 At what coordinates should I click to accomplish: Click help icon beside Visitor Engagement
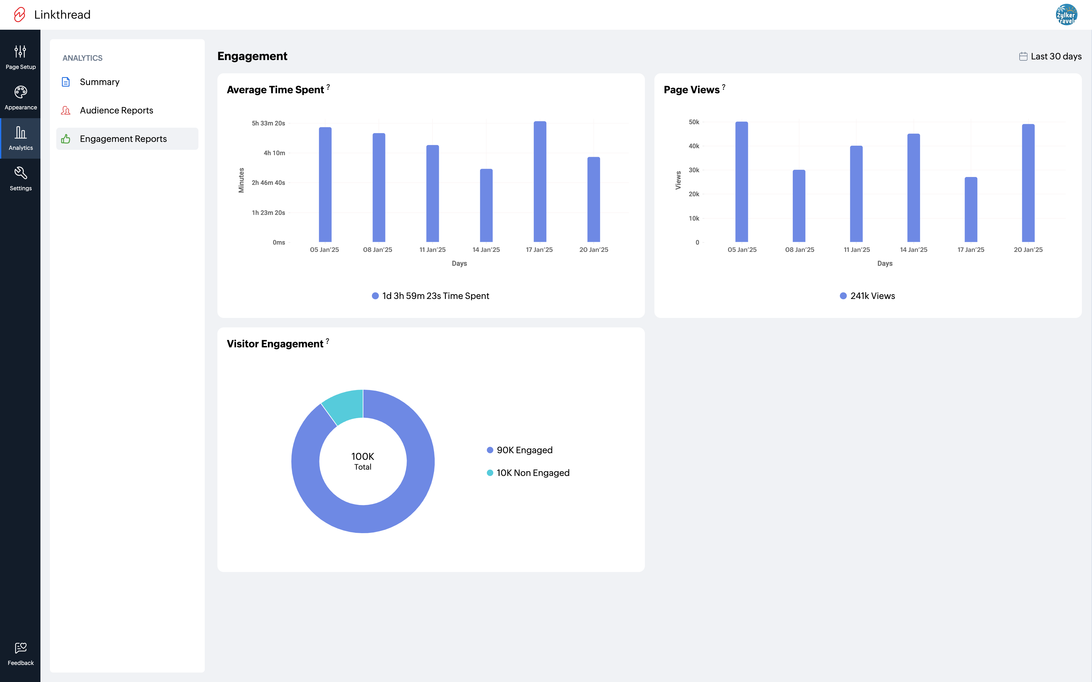tap(327, 341)
